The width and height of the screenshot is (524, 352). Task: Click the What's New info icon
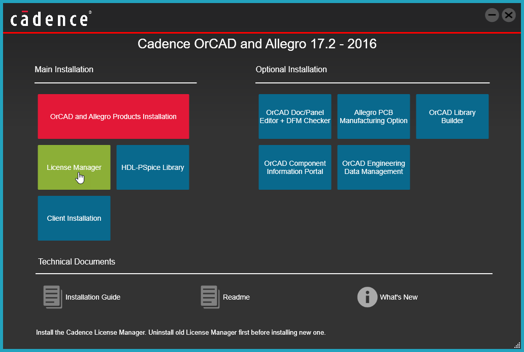367,297
